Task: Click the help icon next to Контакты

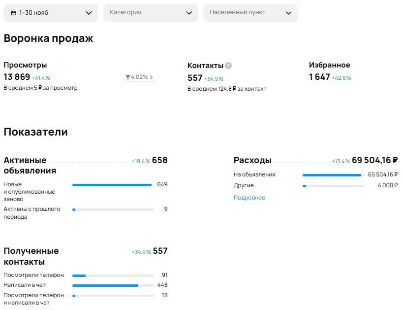Action: (x=228, y=66)
